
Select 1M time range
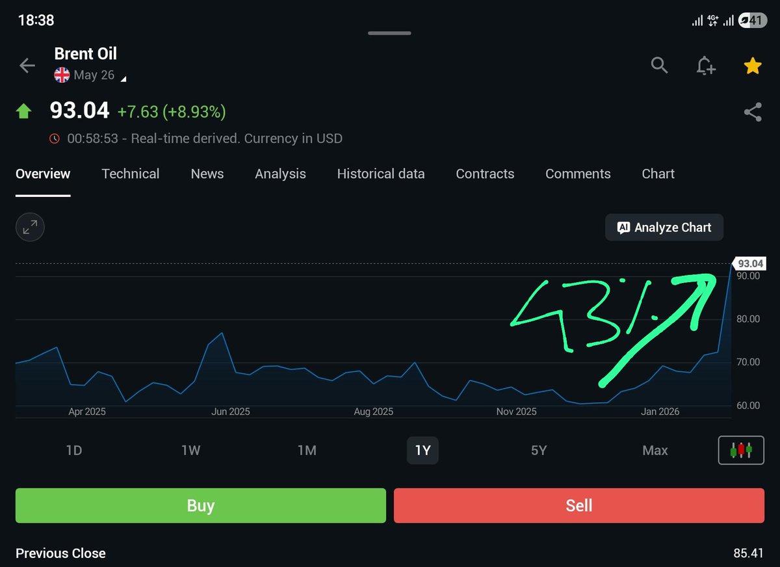[x=307, y=450]
